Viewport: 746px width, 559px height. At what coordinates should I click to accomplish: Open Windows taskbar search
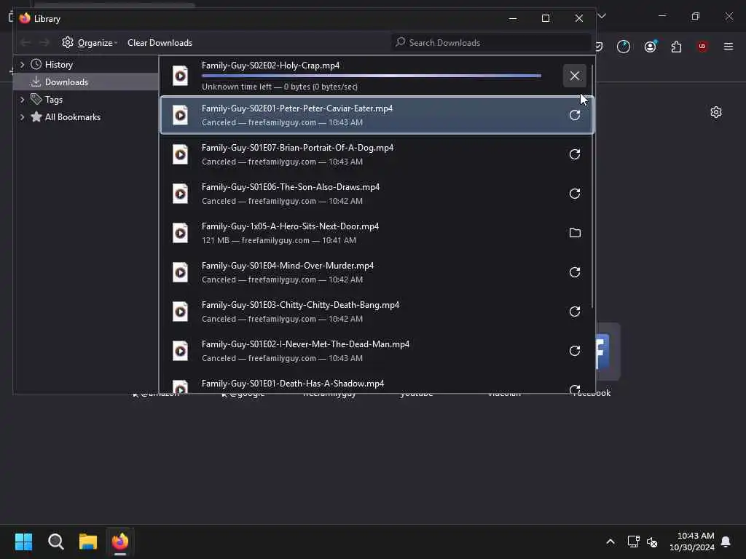click(55, 542)
